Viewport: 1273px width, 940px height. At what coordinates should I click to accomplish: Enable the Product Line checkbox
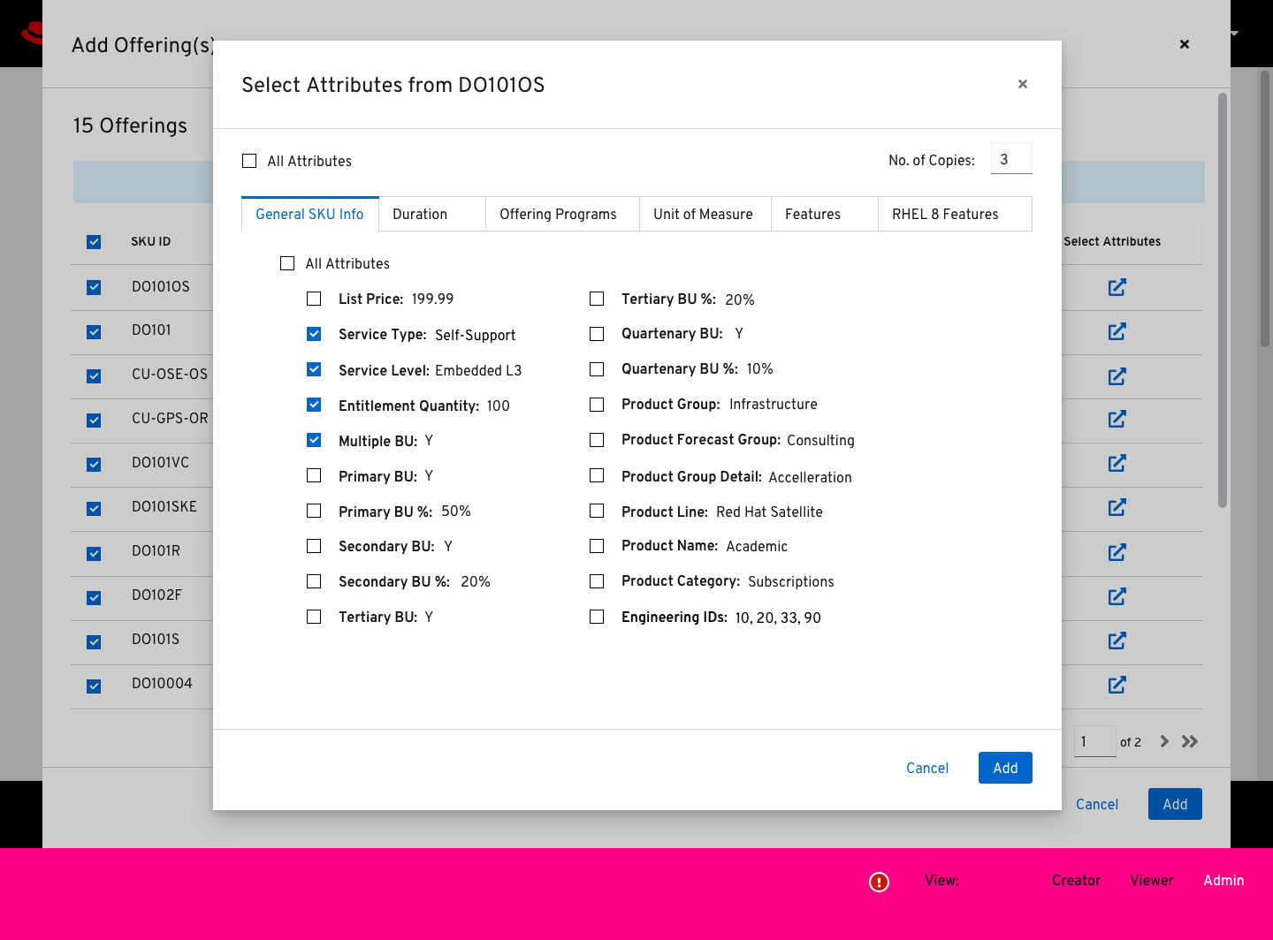point(597,511)
